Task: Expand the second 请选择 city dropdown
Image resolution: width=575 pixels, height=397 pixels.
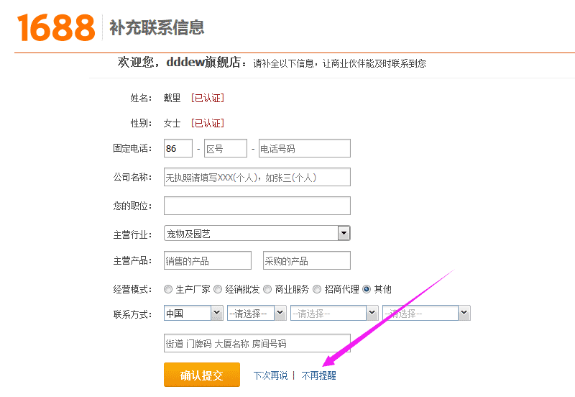Action: click(334, 314)
